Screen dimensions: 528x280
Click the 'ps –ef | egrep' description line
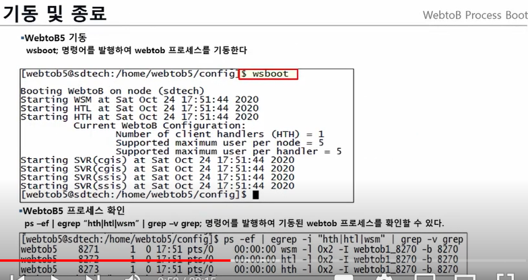click(x=234, y=223)
